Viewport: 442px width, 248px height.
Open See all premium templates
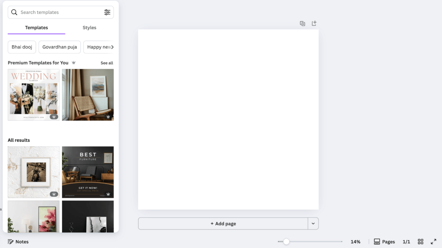[x=107, y=63]
